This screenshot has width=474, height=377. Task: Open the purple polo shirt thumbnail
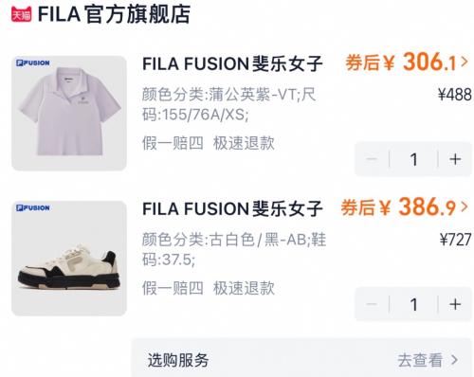69,114
